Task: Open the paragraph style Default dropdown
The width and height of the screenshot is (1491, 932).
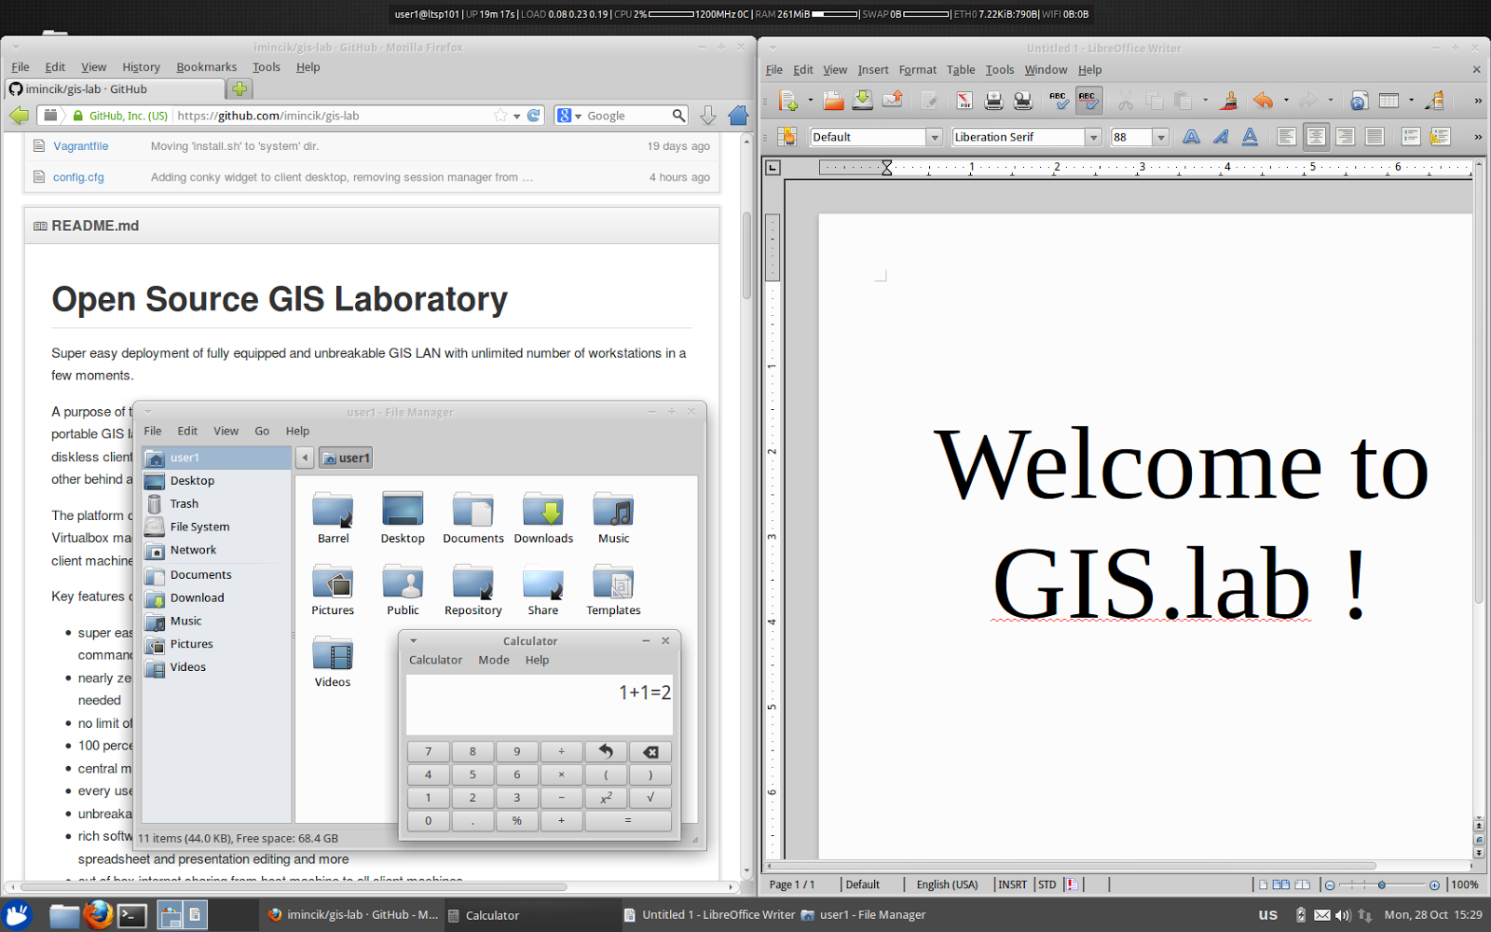Action: [x=936, y=137]
